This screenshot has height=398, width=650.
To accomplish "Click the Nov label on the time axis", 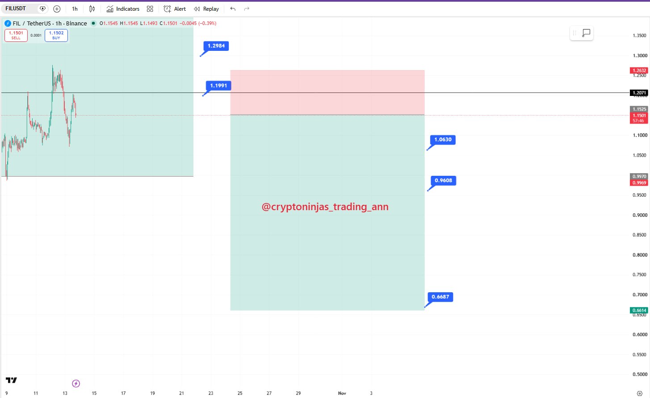I will (342, 393).
